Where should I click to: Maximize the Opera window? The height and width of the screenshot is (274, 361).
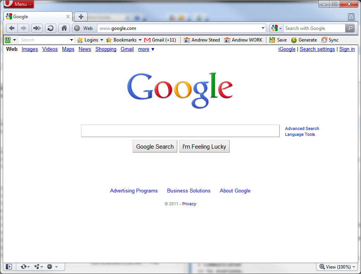335,4
